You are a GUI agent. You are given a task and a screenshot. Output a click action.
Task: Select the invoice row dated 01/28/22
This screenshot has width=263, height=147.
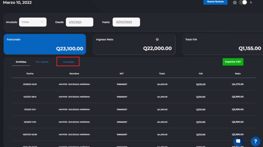[134, 84]
